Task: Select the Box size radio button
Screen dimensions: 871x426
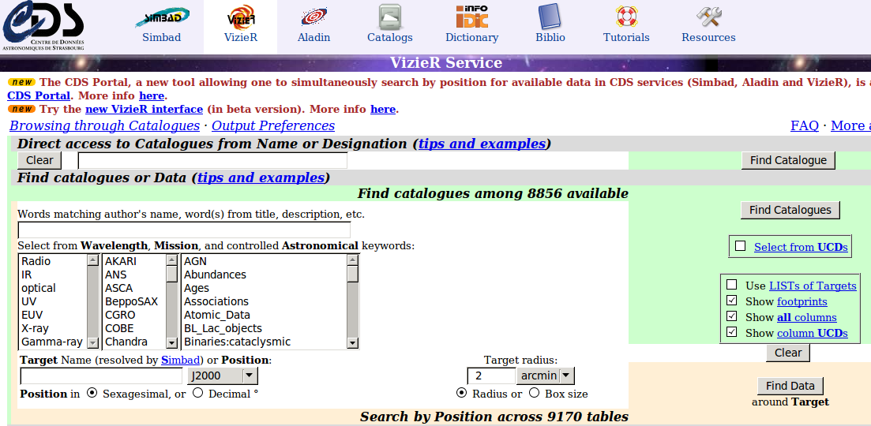Action: [534, 393]
